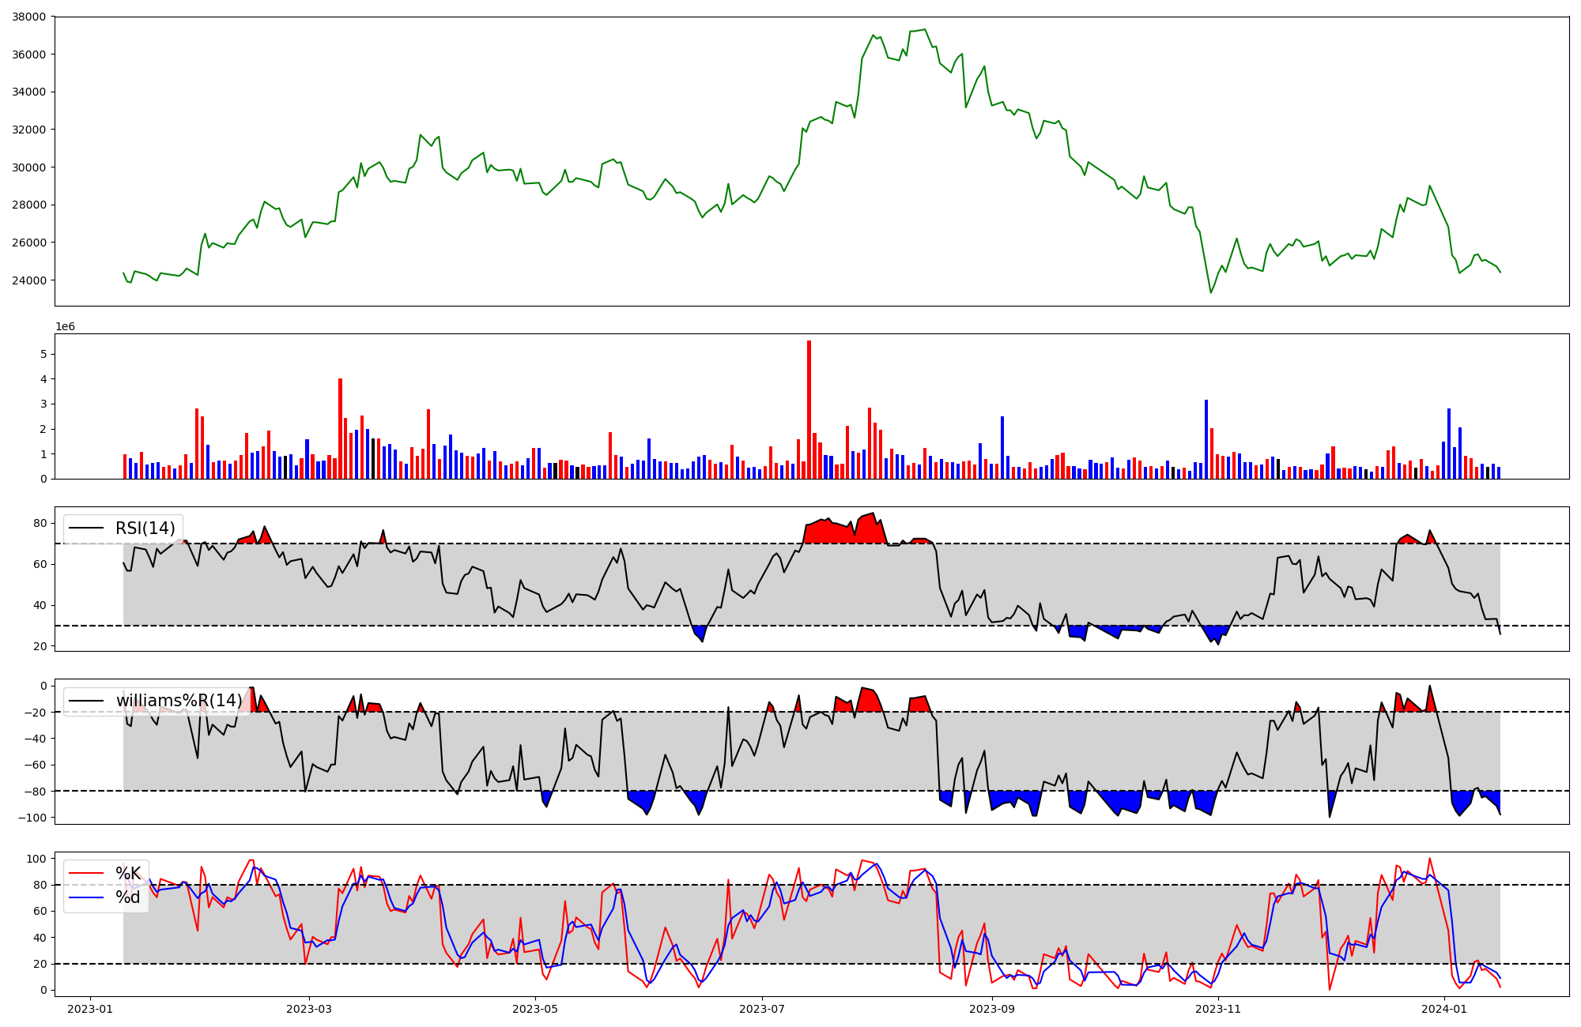Screen dimensions: 1581x1027
Task: Click the black RSI(14) legend line sample
Action: [x=86, y=529]
